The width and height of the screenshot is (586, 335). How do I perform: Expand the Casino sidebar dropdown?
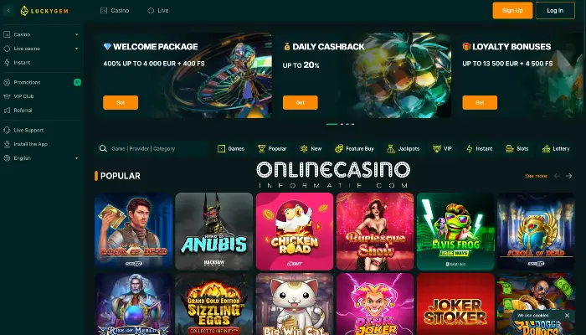[77, 34]
